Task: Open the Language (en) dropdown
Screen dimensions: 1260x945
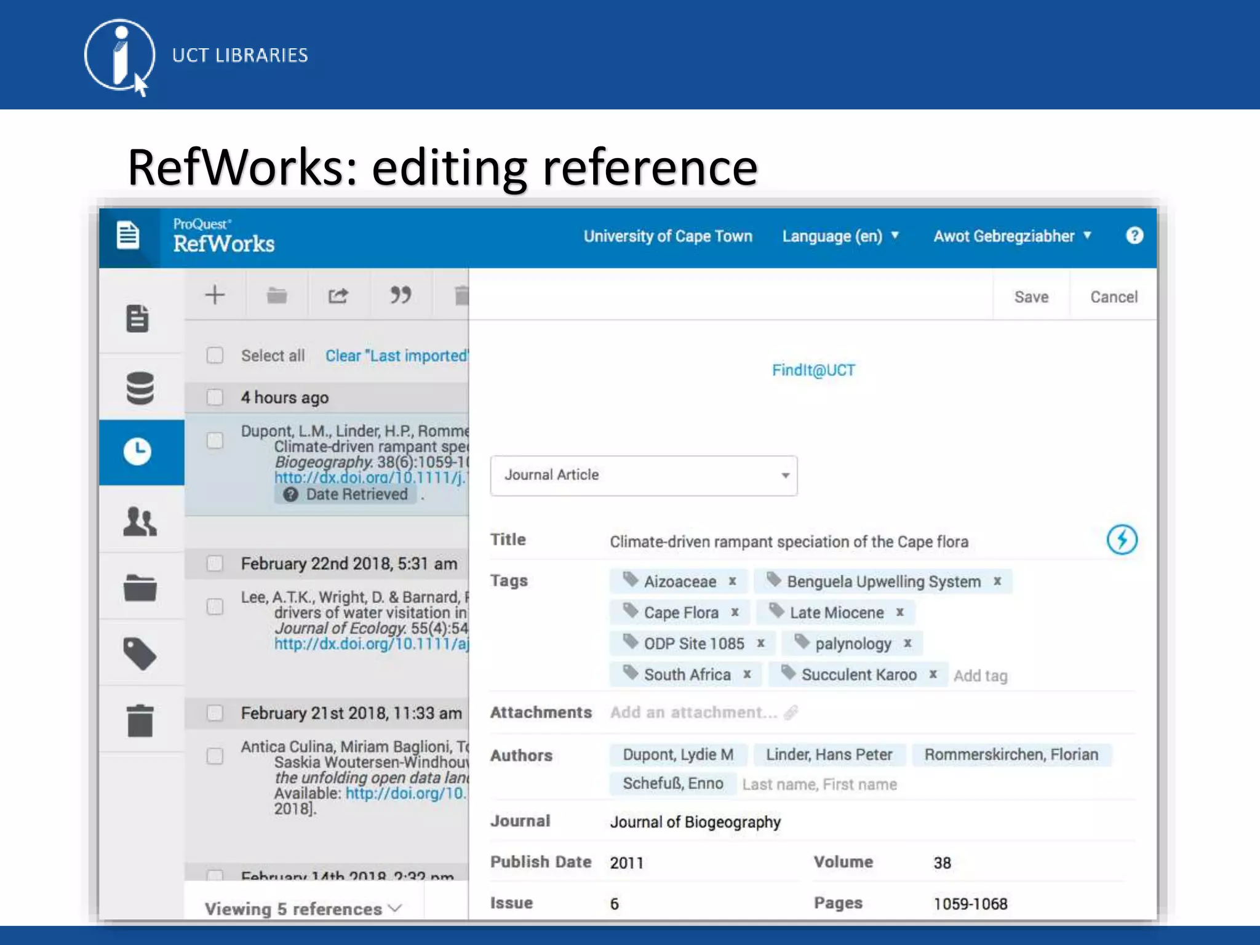Action: (x=840, y=236)
